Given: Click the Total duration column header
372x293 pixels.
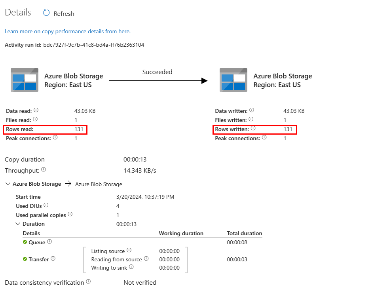Looking at the screenshot, I should pyautogui.click(x=244, y=233).
